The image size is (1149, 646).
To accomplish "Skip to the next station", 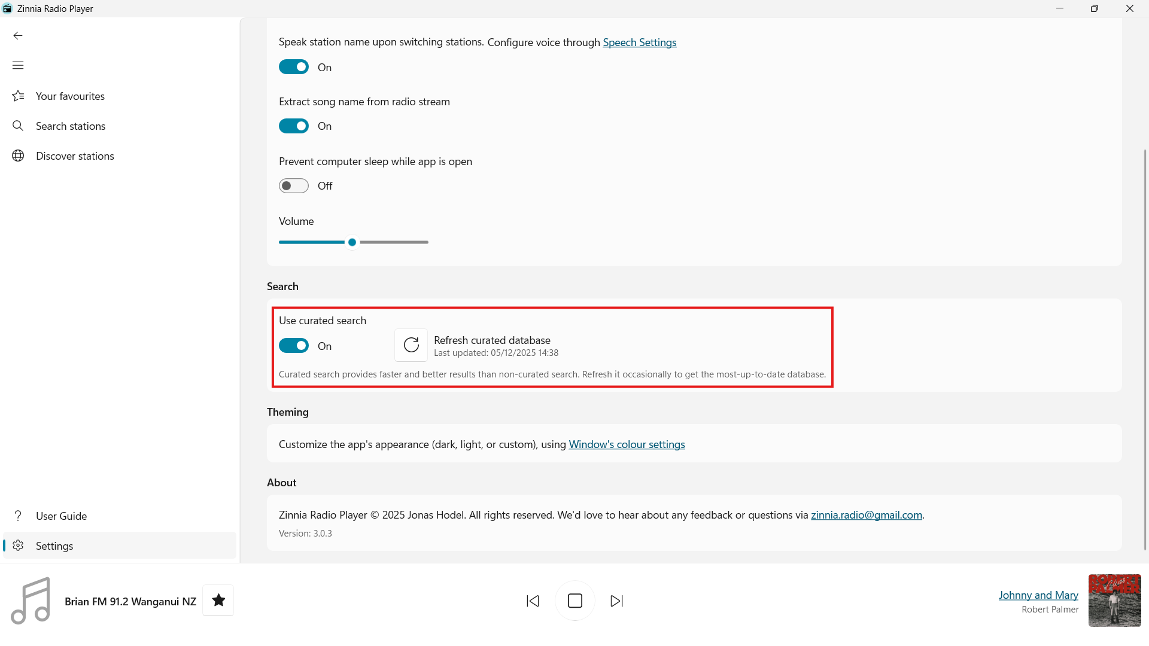I will (x=617, y=601).
